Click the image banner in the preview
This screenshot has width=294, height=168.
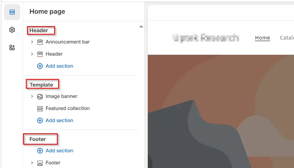point(221,111)
